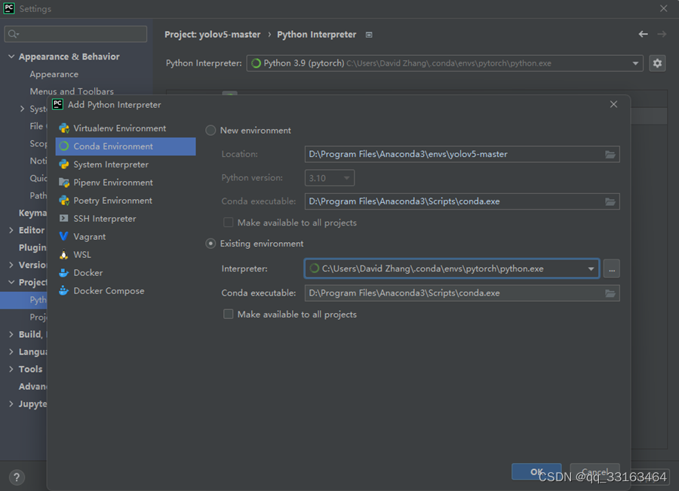The image size is (679, 491).
Task: Select the New environment radio button
Action: pos(210,130)
